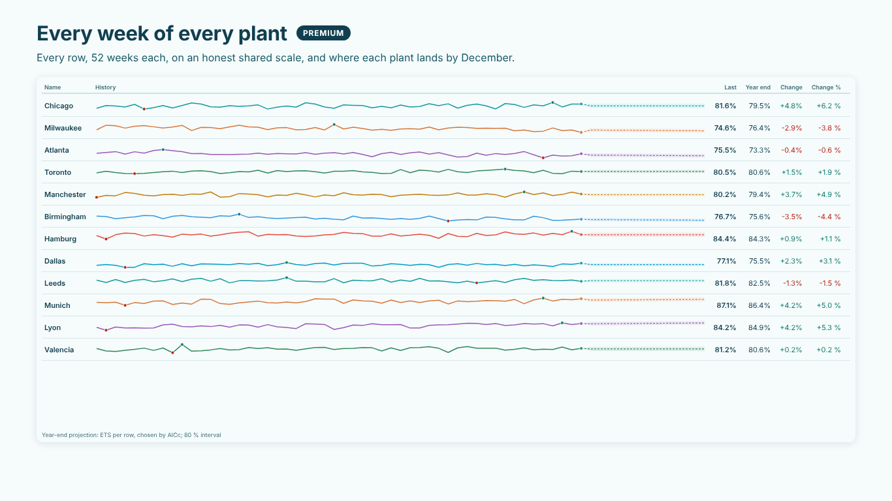Click the Dallas row name
The image size is (892, 501).
[55, 261]
